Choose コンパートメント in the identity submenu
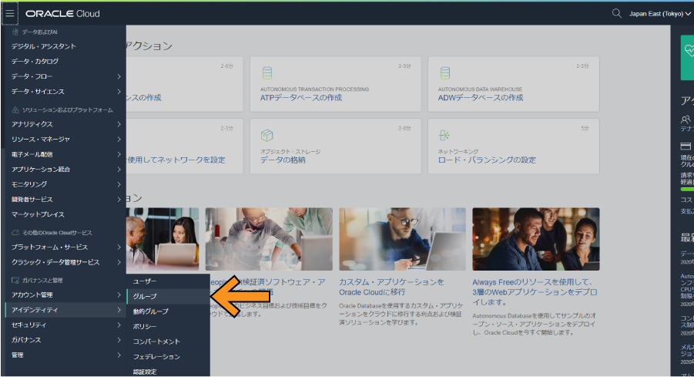Screen dimensions: 694x377 point(168,342)
